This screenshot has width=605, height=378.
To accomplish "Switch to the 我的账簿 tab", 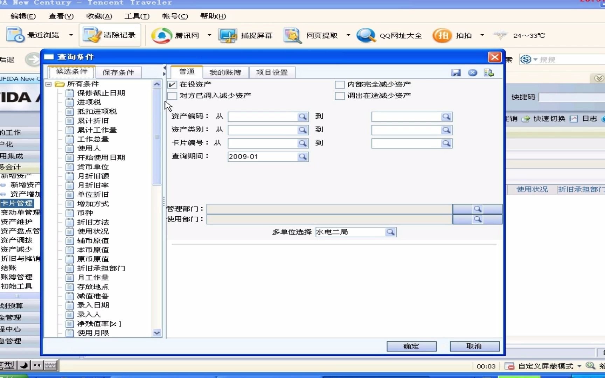I will point(225,72).
